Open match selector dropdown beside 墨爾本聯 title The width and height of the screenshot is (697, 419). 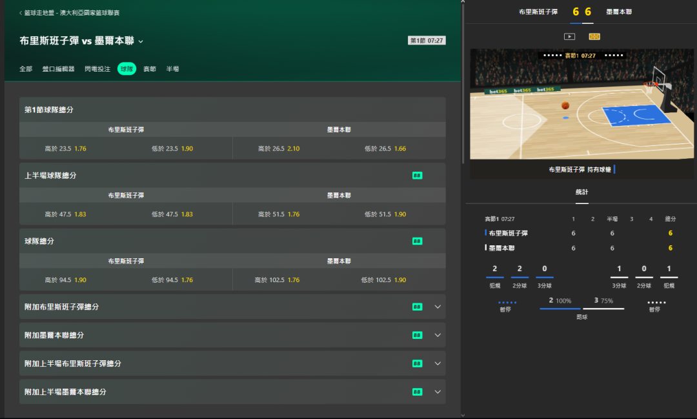[x=141, y=41]
